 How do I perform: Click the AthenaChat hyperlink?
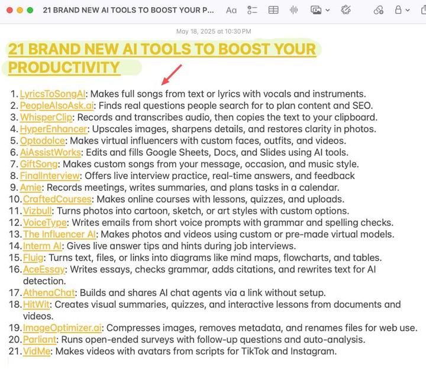point(49,292)
